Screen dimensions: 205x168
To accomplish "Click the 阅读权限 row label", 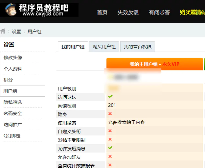I will pos(67,106).
